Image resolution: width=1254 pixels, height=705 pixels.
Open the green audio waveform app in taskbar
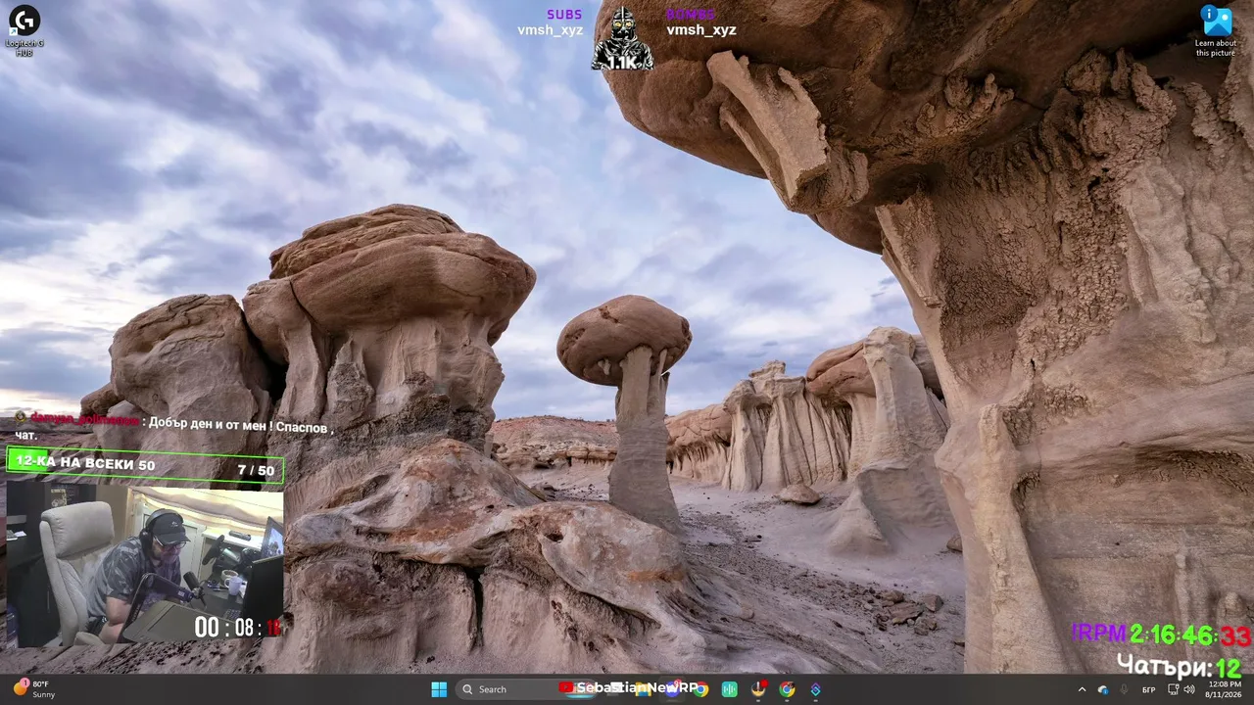tap(730, 689)
